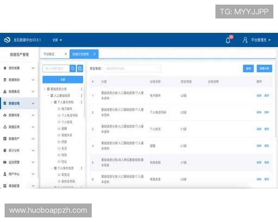Click the table vertical scrollbar
The image size is (278, 222).
coord(275,99)
